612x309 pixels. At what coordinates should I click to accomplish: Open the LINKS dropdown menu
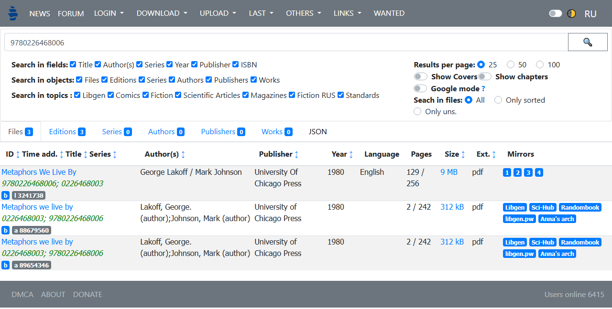348,13
